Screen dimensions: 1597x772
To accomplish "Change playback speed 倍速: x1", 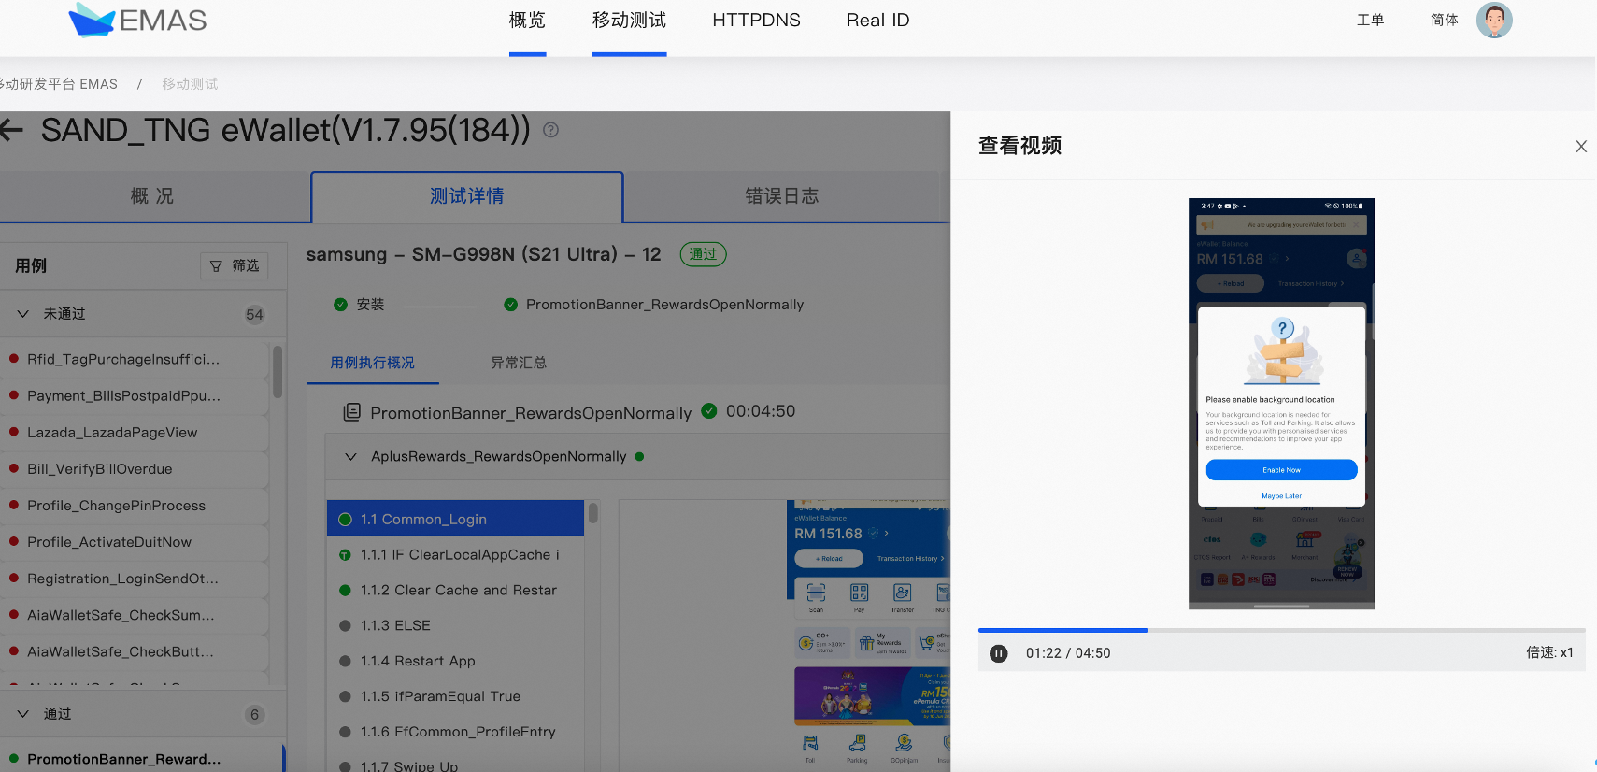I will (x=1549, y=652).
